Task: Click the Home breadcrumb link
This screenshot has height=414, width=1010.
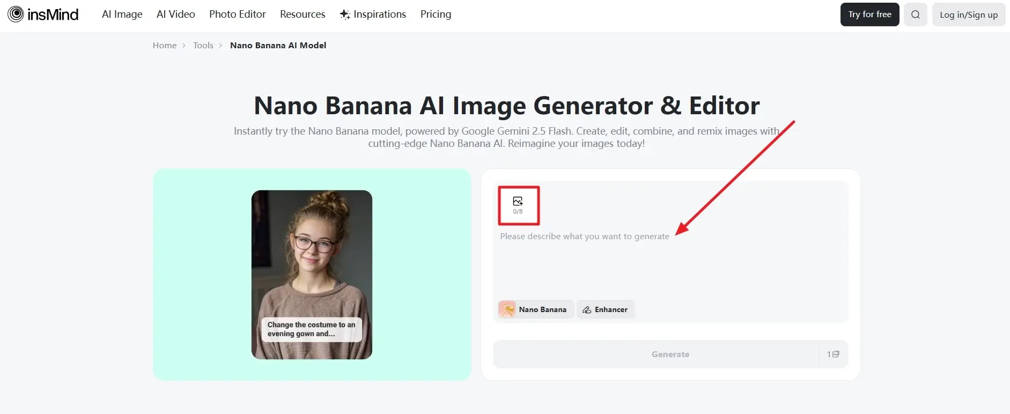Action: (164, 46)
